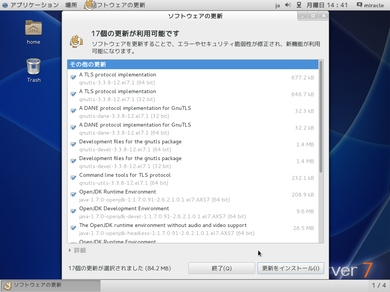Uncheck gnutls-3.3.8 64 bit TLS update
This screenshot has height=292, width=390.
pos(73,78)
